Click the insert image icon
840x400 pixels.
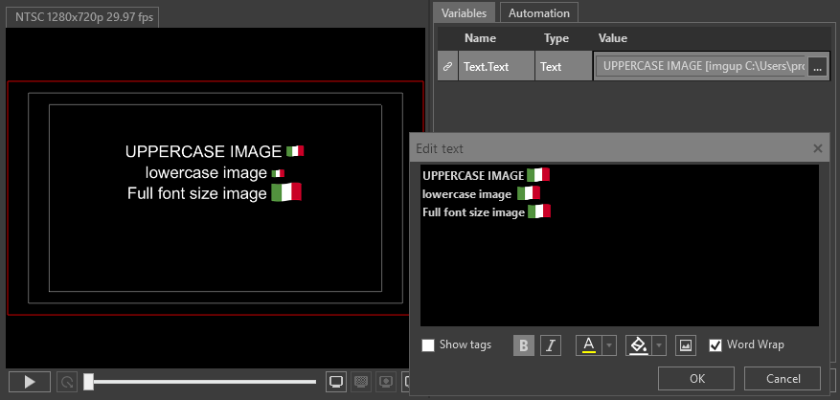click(686, 345)
